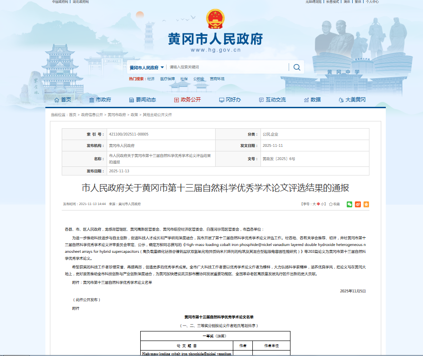This screenshot has width=423, height=356.
Task: Share article via green WeChat icon
Action: [349, 204]
